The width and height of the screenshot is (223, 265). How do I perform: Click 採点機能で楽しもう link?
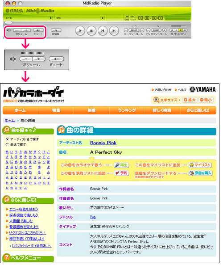coord(24,215)
